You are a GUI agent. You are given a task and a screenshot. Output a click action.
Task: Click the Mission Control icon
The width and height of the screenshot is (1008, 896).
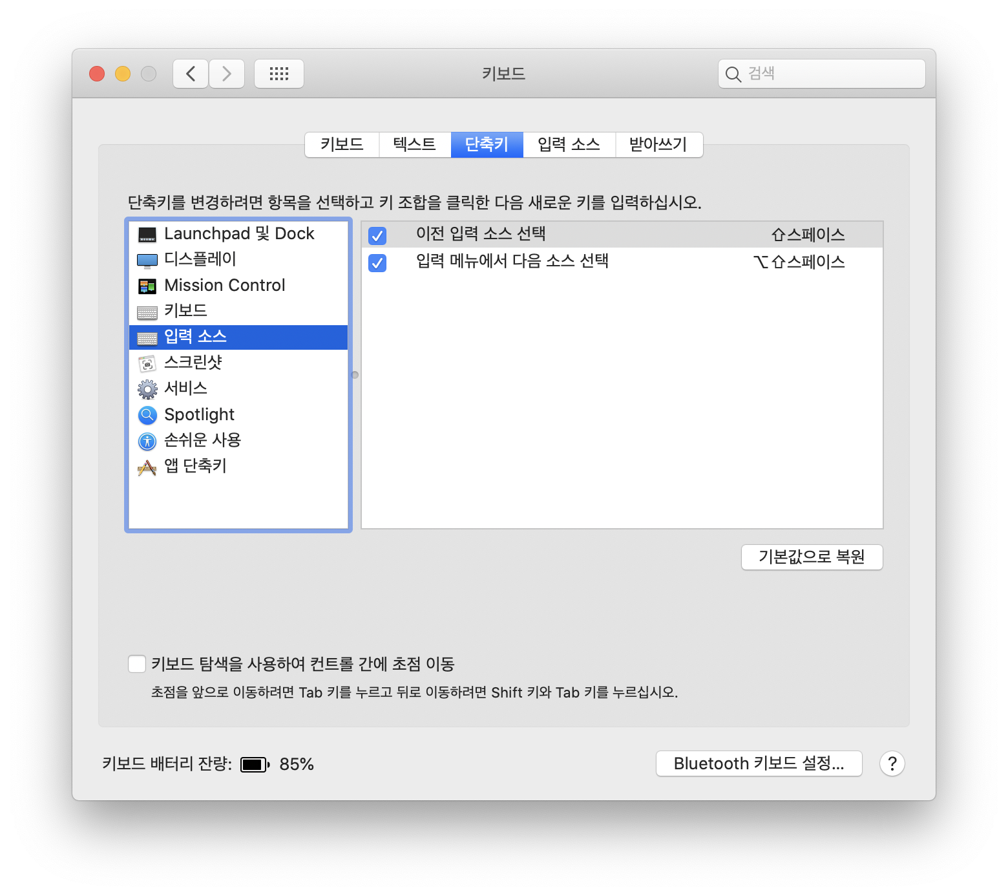pos(147,286)
